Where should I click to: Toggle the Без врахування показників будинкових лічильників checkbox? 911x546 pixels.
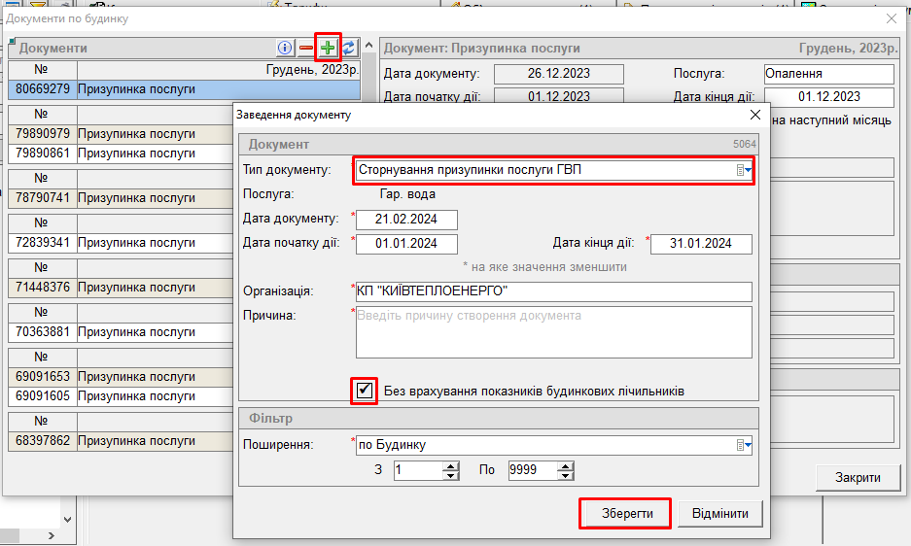365,391
